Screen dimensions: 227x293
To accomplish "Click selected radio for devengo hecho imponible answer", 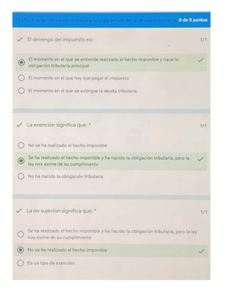I will [21, 63].
